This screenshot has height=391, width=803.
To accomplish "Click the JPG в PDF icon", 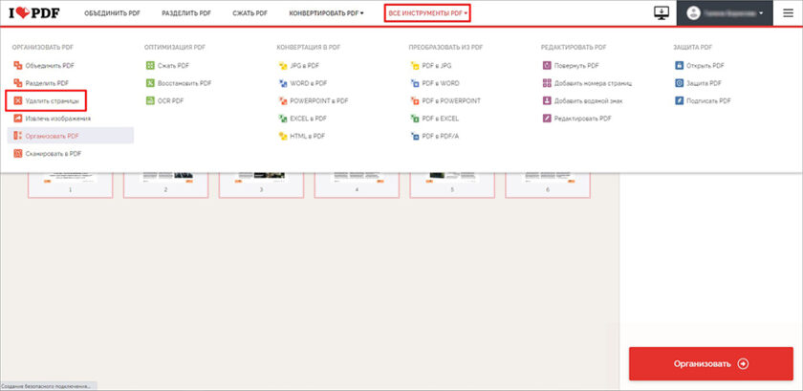I will [283, 66].
